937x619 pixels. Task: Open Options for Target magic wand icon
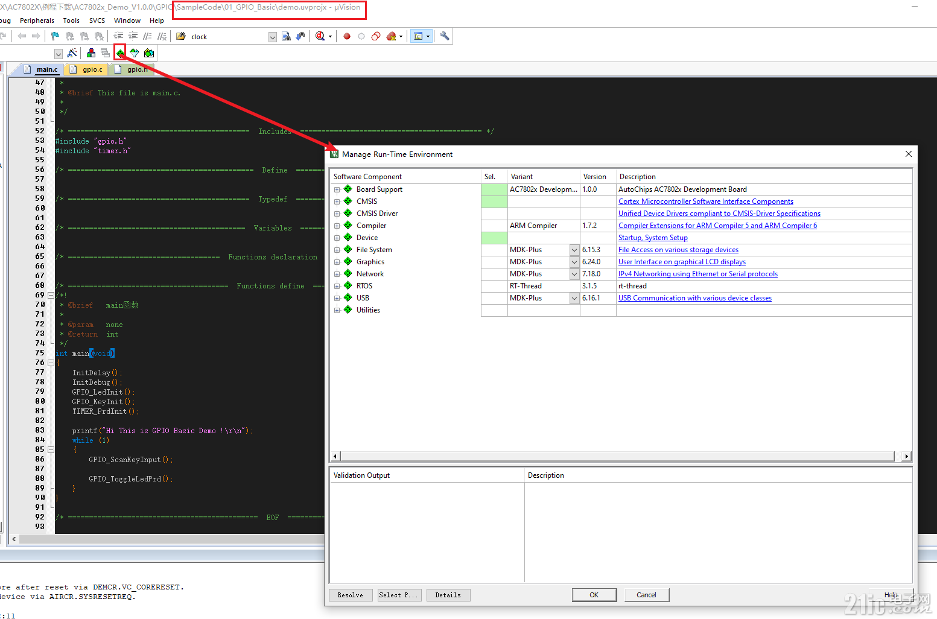pyautogui.click(x=72, y=53)
